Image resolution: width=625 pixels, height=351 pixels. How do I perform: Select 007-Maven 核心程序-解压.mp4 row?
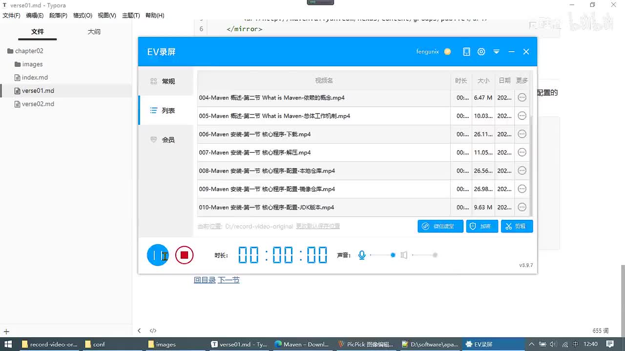pos(363,153)
